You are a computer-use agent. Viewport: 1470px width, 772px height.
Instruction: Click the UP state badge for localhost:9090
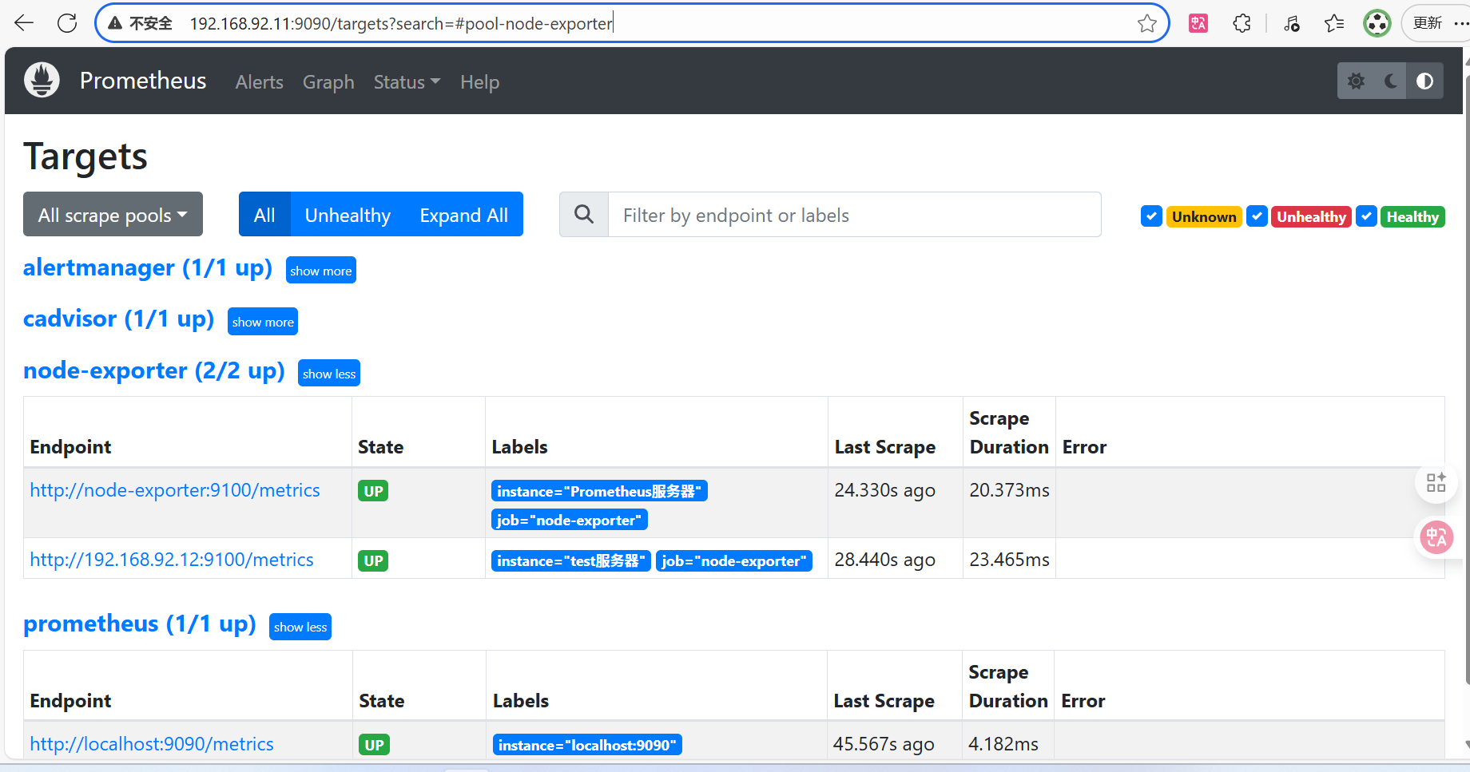(374, 745)
